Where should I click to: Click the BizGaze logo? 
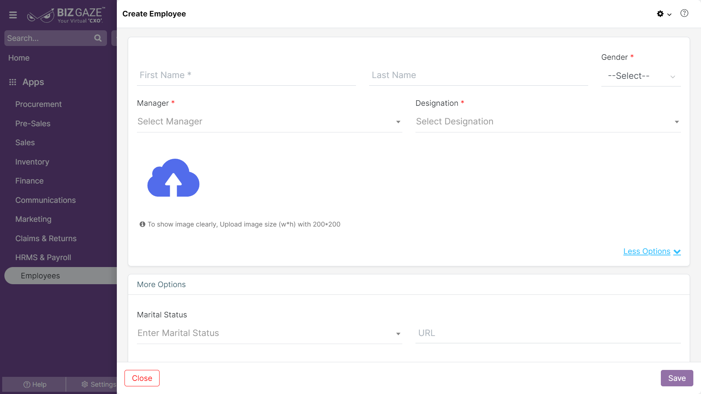click(x=66, y=15)
